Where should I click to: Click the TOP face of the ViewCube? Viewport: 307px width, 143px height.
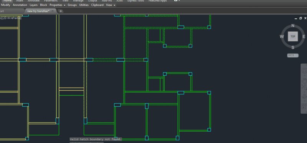click(x=293, y=36)
